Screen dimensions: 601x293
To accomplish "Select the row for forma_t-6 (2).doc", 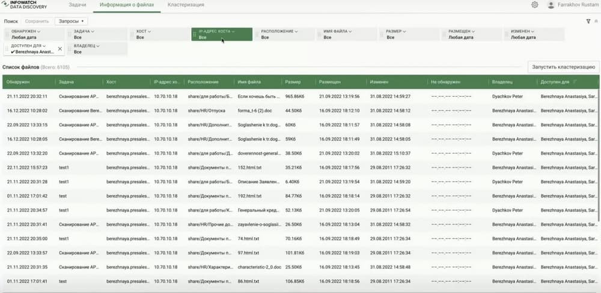I will 300,110.
